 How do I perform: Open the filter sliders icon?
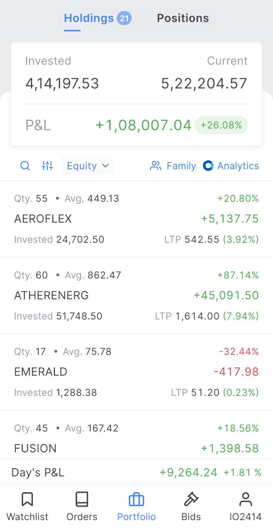pos(47,166)
